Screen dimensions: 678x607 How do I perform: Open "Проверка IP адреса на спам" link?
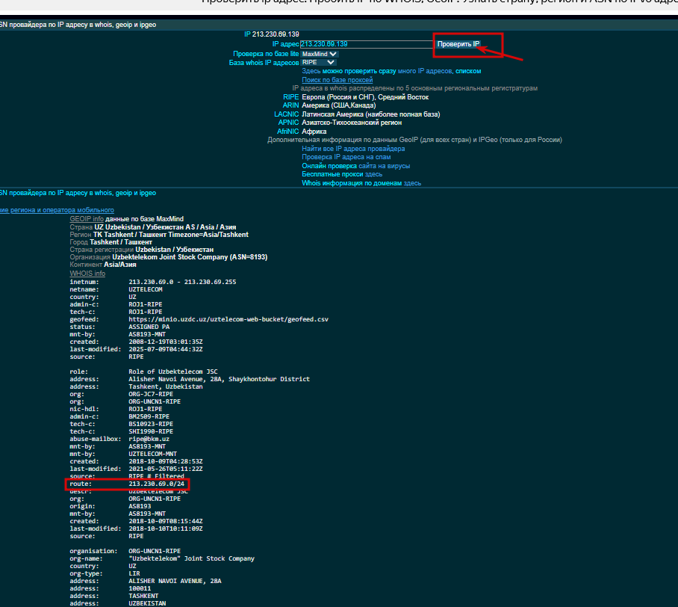(x=346, y=157)
